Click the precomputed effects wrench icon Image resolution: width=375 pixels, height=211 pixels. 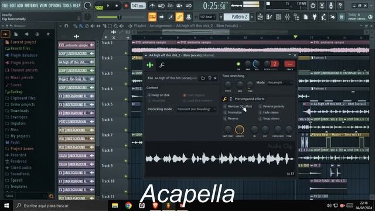pyautogui.click(x=225, y=99)
